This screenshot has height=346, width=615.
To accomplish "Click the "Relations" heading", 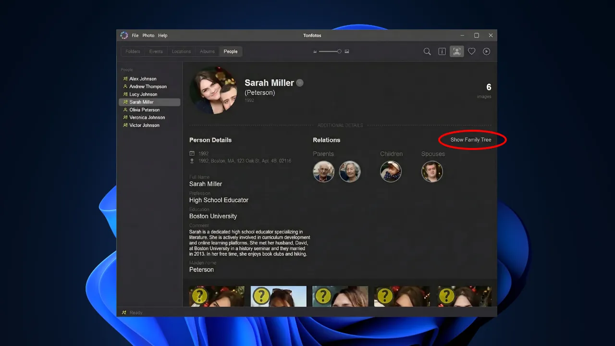I will click(326, 140).
